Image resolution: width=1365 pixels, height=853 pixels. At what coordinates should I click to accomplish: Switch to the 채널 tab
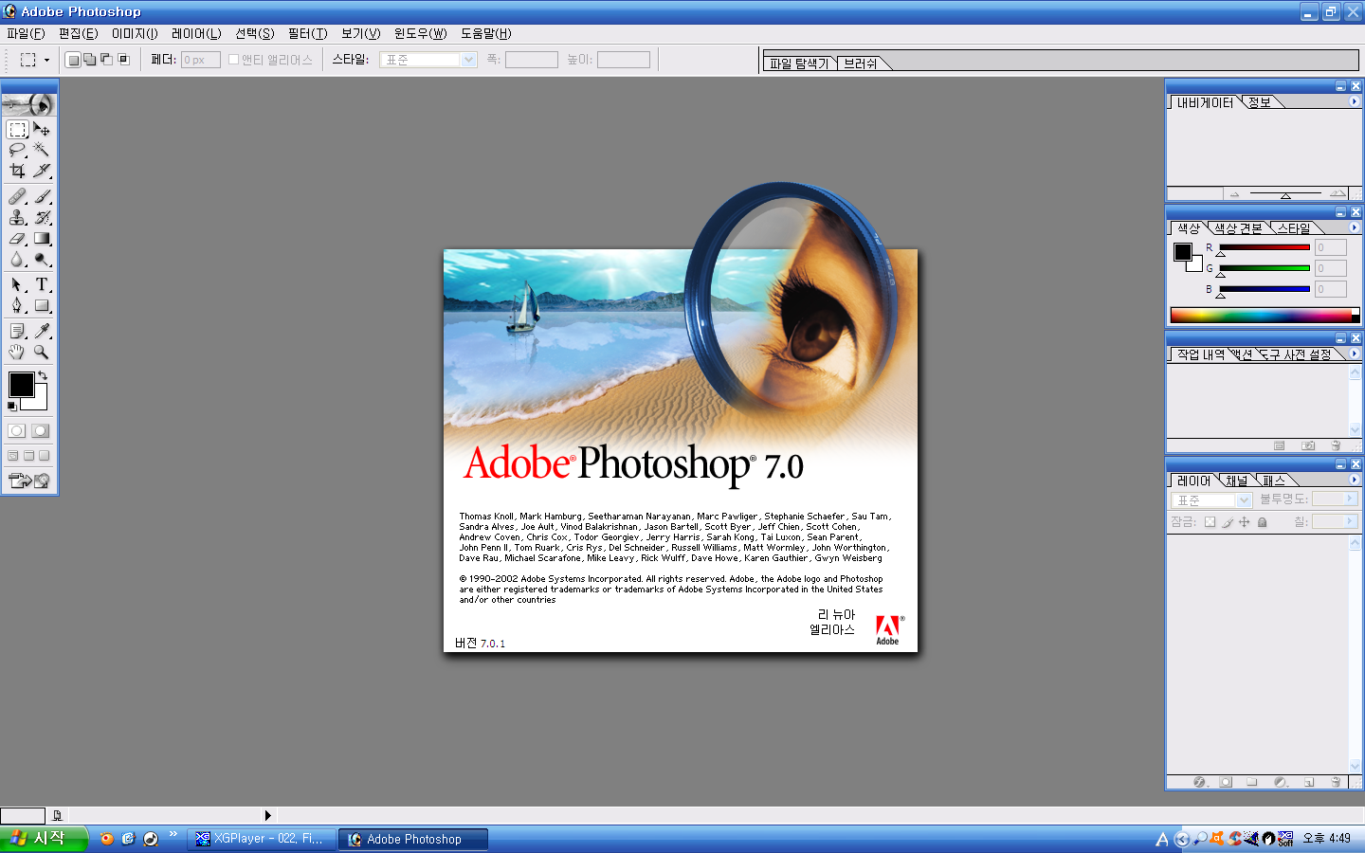(x=1236, y=481)
